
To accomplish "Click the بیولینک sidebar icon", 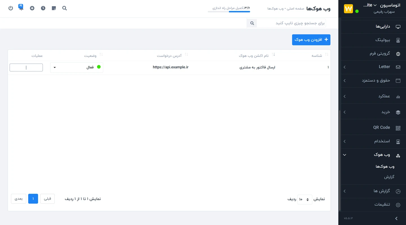I will [x=398, y=40].
